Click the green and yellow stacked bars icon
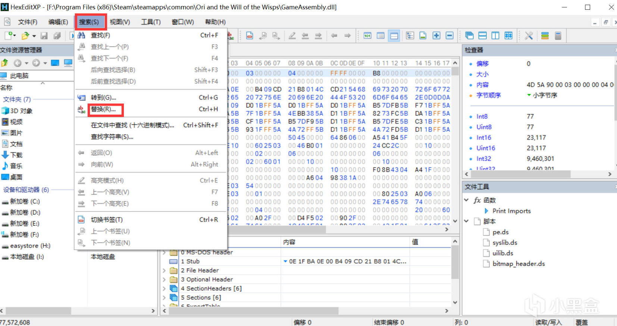 click(x=545, y=36)
